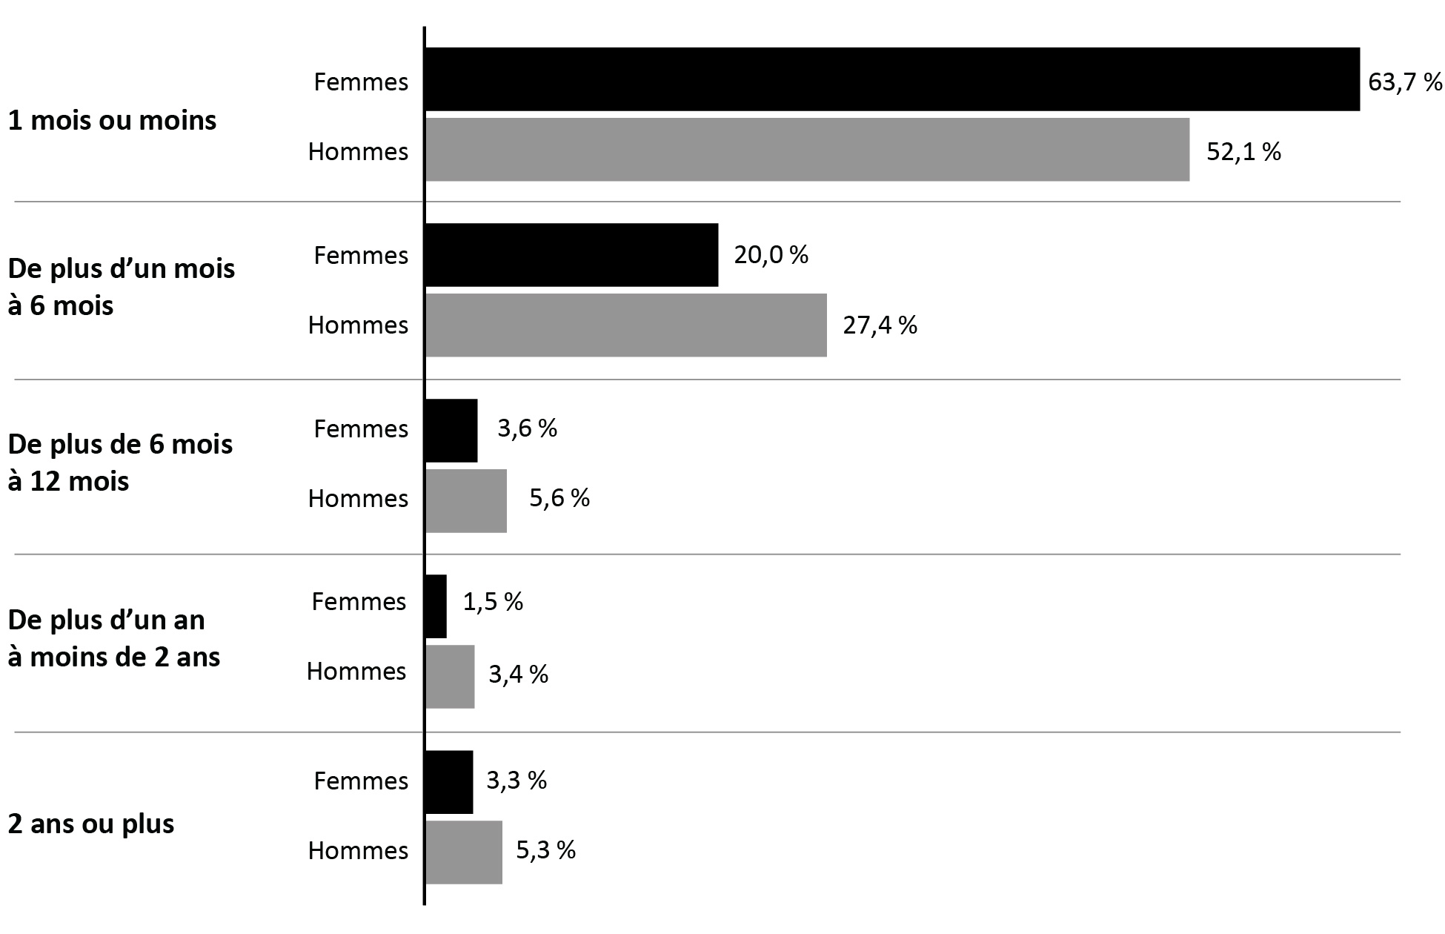This screenshot has width=1445, height=934.
Task: Click the "2 ans ou plus" category label
Action: [x=91, y=824]
